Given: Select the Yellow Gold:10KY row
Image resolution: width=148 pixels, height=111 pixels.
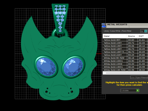Looking at the screenshot, I should pos(125,43).
